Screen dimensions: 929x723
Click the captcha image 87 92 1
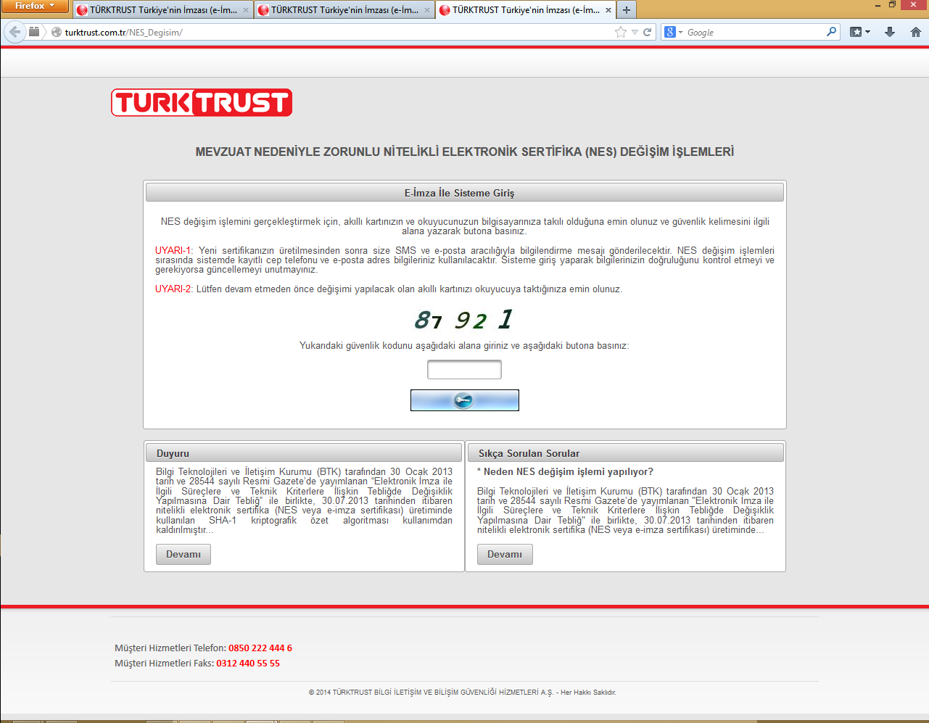coord(464,319)
